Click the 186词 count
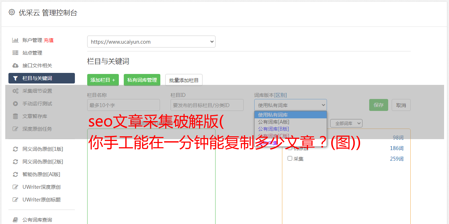 click(x=397, y=148)
